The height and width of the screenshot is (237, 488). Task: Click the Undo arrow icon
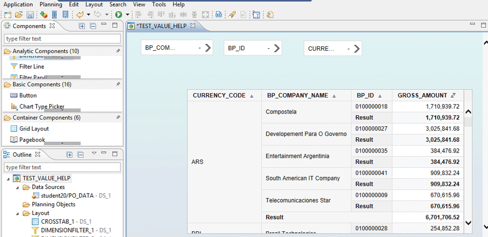[x=80, y=15]
